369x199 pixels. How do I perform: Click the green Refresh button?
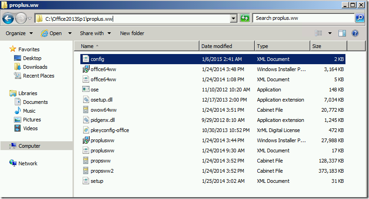click(x=245, y=18)
